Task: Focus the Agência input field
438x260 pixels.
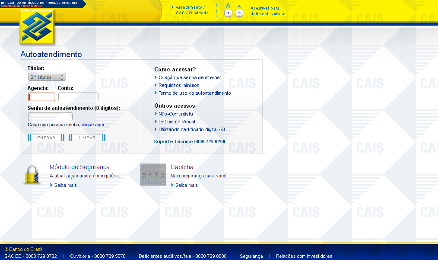Action: coord(42,97)
